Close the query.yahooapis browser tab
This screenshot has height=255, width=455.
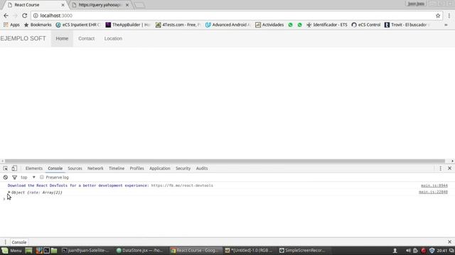click(127, 5)
